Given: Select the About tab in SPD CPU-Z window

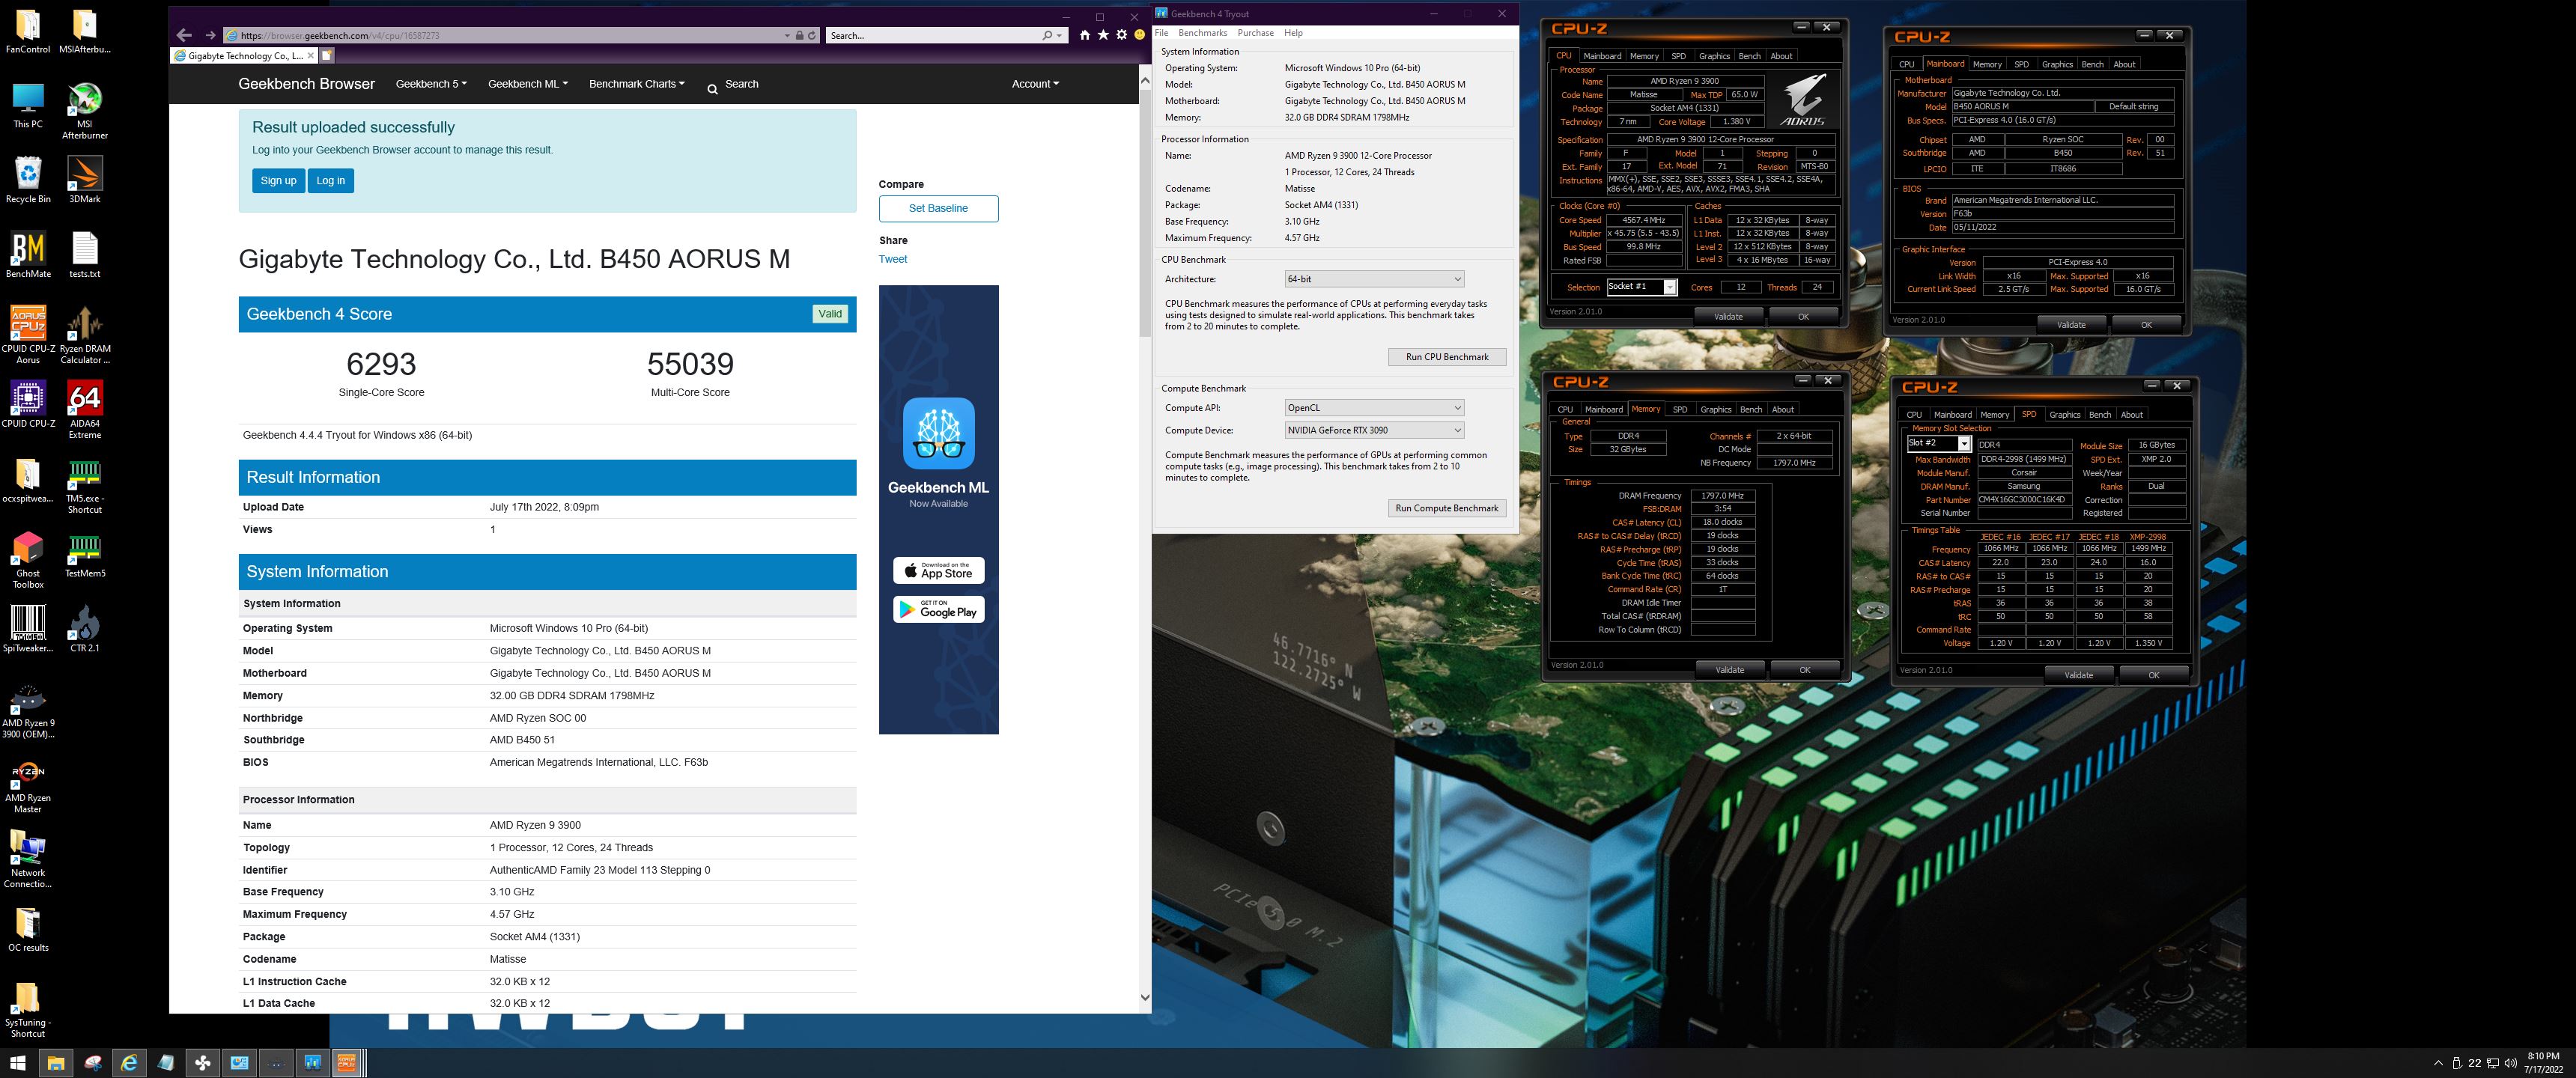Looking at the screenshot, I should pyautogui.click(x=2131, y=414).
